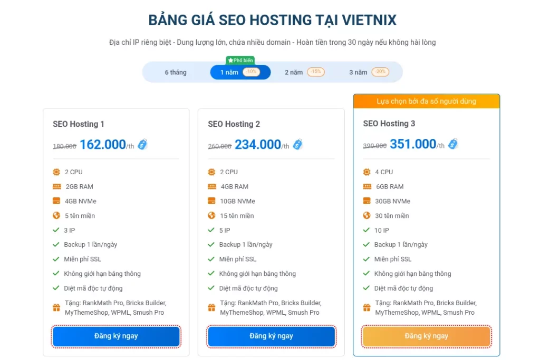Click the price tag icon beside 162.000/th
Viewport: 540px width, 360px height.
tap(142, 144)
